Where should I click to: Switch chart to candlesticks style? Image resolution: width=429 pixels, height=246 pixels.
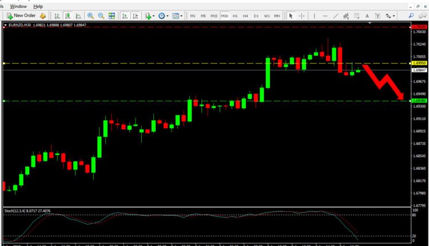click(67, 16)
